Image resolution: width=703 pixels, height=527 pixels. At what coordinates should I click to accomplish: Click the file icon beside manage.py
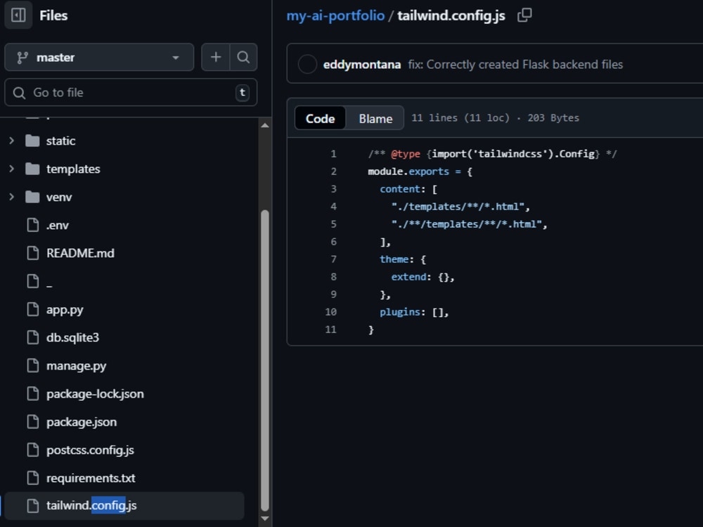click(x=33, y=365)
